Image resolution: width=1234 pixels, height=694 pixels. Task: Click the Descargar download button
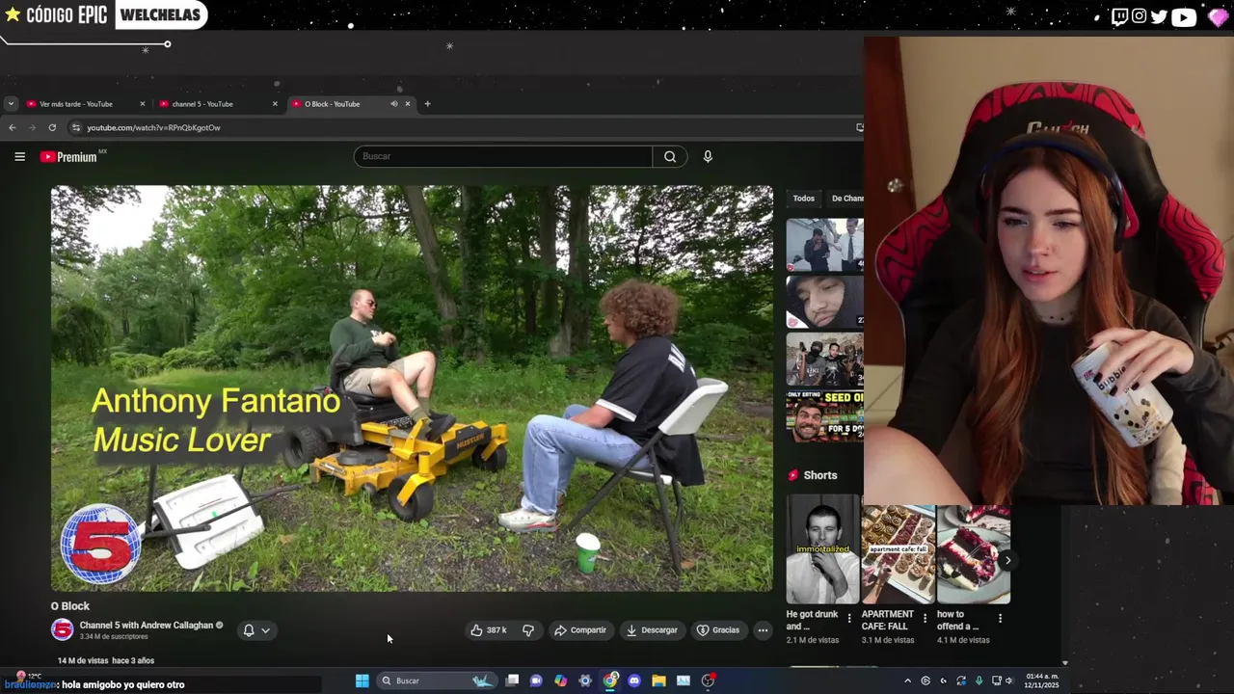[652, 630]
